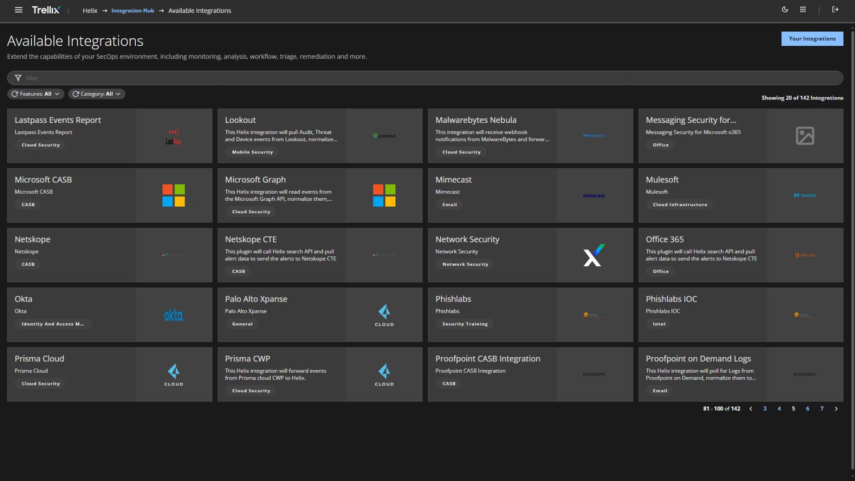Toggle dark mode moon icon

click(x=785, y=10)
